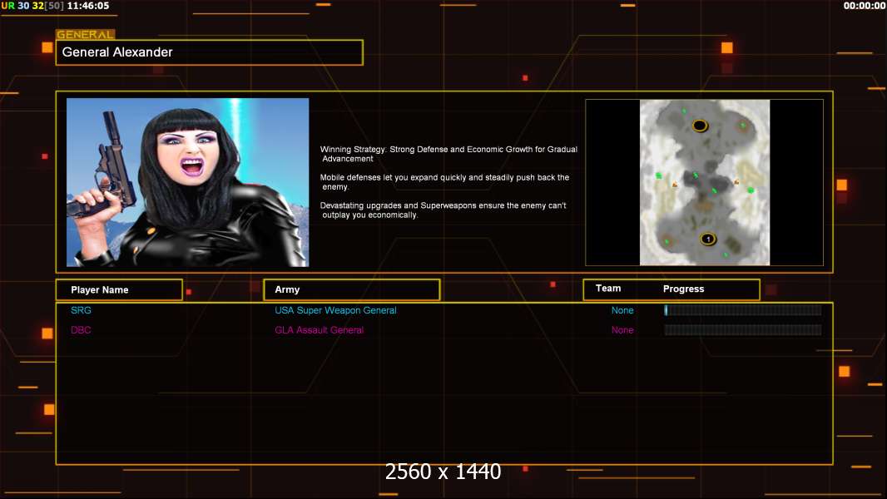This screenshot has width=887, height=499.
Task: Click the Progress column header
Action: click(x=683, y=289)
